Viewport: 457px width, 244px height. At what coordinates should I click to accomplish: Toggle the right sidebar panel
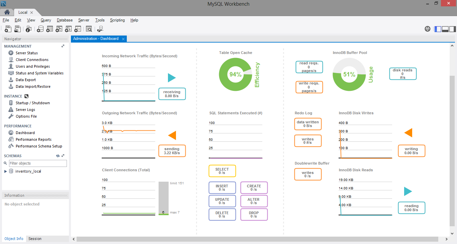point(452,29)
